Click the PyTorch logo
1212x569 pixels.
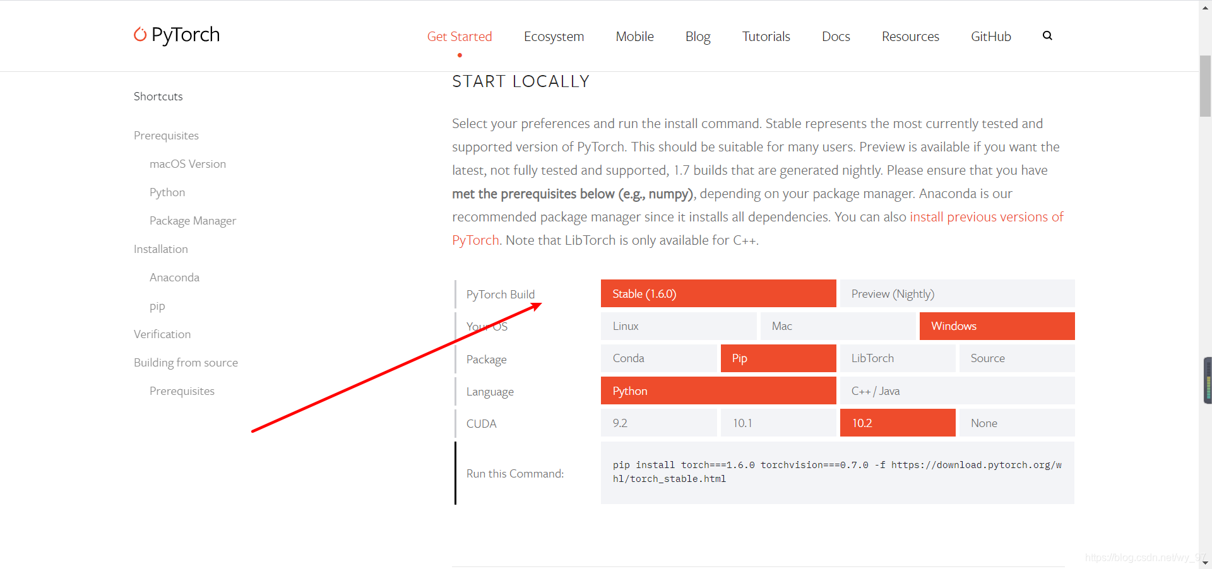pyautogui.click(x=177, y=35)
